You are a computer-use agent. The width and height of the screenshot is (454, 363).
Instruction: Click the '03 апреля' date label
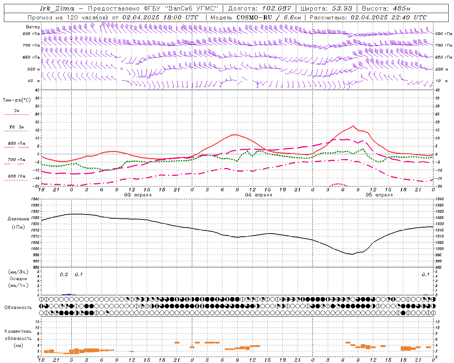tap(138, 195)
